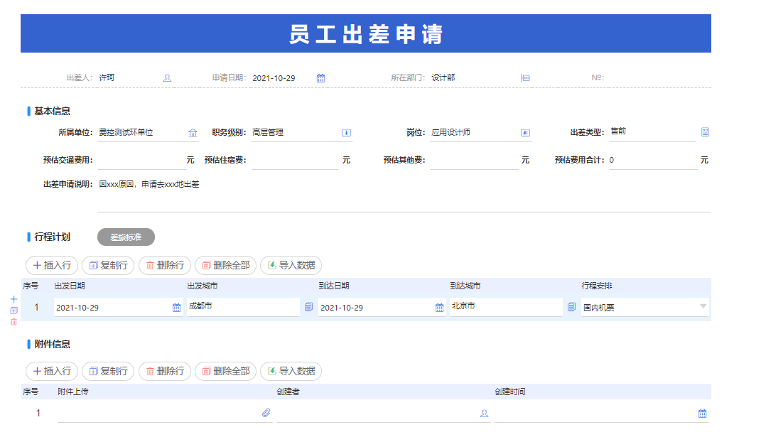Click the 出发日期 column header

70,286
